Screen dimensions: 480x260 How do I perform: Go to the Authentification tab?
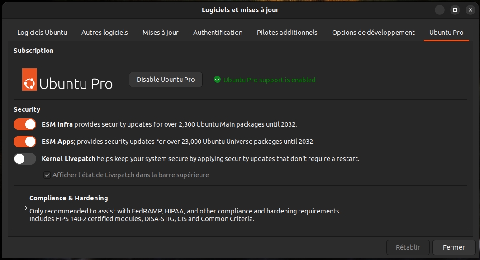tap(218, 33)
